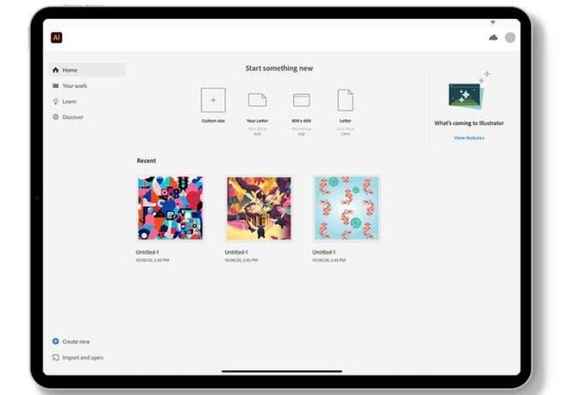Pick the Letter CMYK preset icon
Image resolution: width=563 pixels, height=395 pixels.
click(x=345, y=100)
